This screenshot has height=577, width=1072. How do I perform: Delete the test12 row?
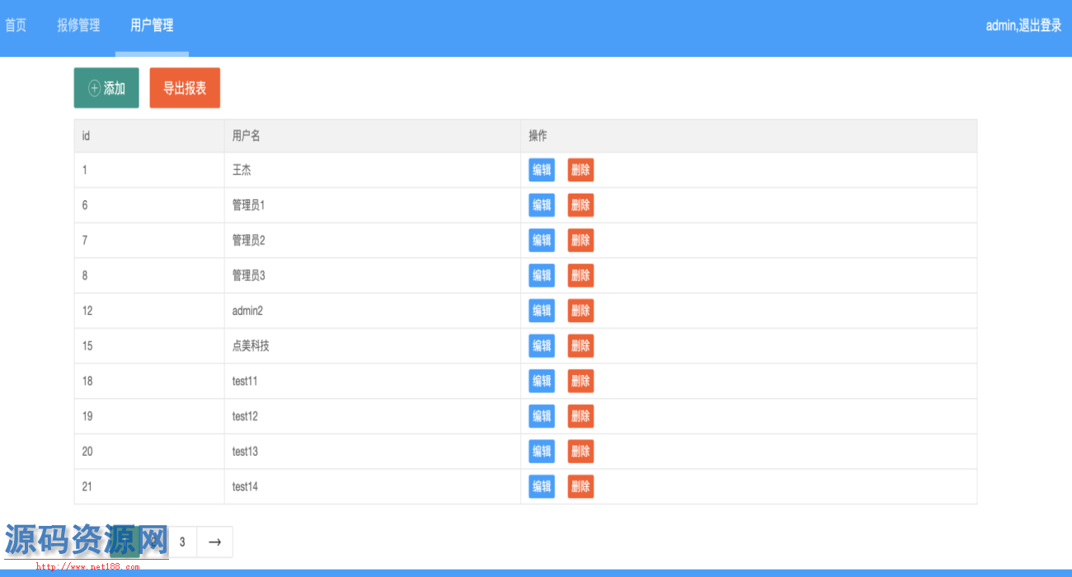click(x=581, y=416)
